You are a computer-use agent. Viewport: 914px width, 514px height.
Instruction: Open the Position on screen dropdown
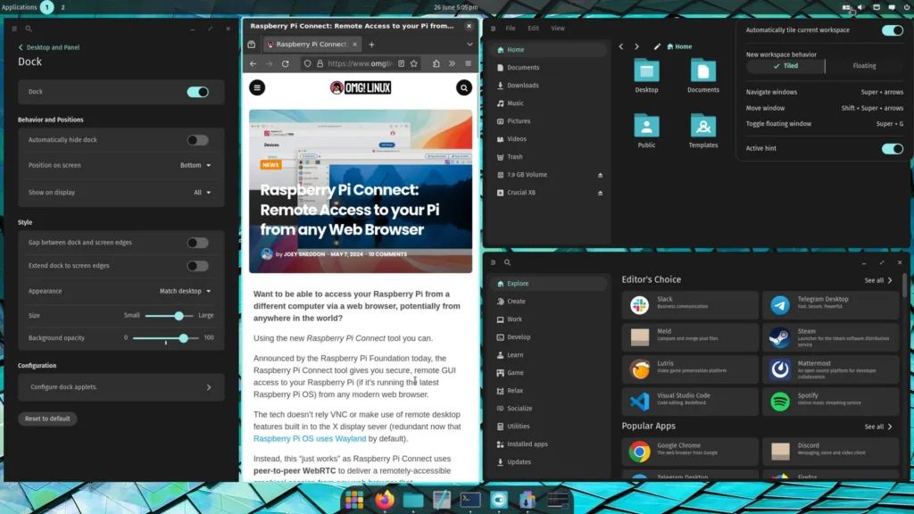pyautogui.click(x=195, y=165)
